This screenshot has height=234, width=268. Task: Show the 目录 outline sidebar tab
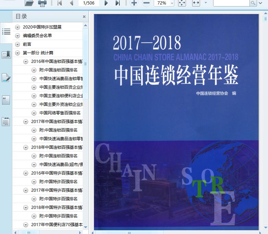(6, 32)
